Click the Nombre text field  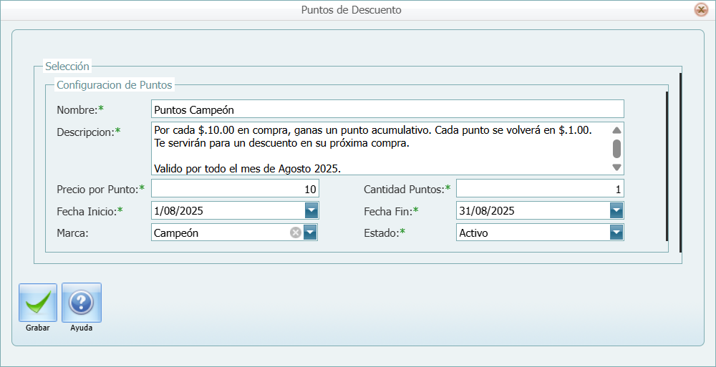387,109
